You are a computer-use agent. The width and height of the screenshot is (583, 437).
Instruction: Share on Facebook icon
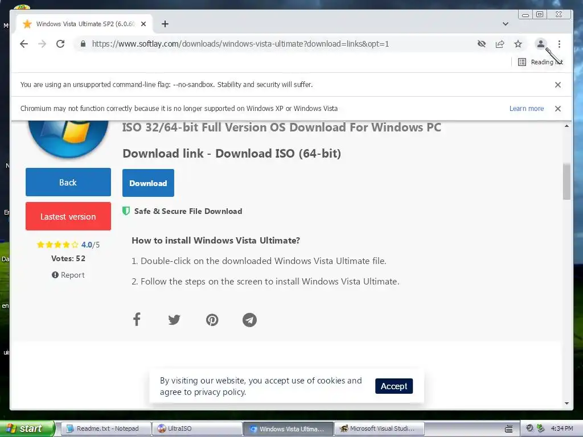click(137, 319)
